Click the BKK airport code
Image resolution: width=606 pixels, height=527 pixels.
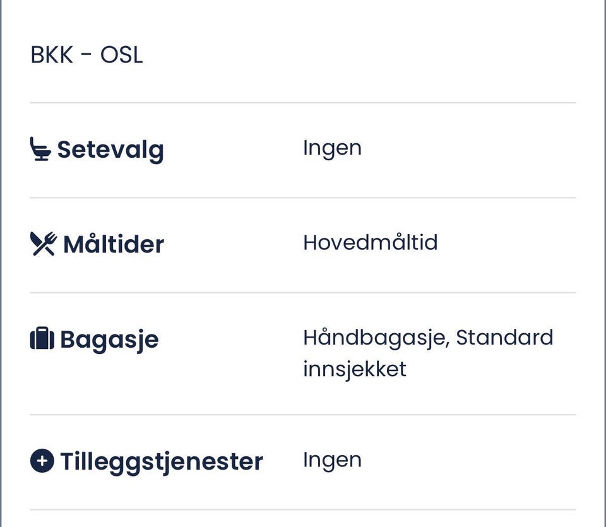pyautogui.click(x=52, y=55)
